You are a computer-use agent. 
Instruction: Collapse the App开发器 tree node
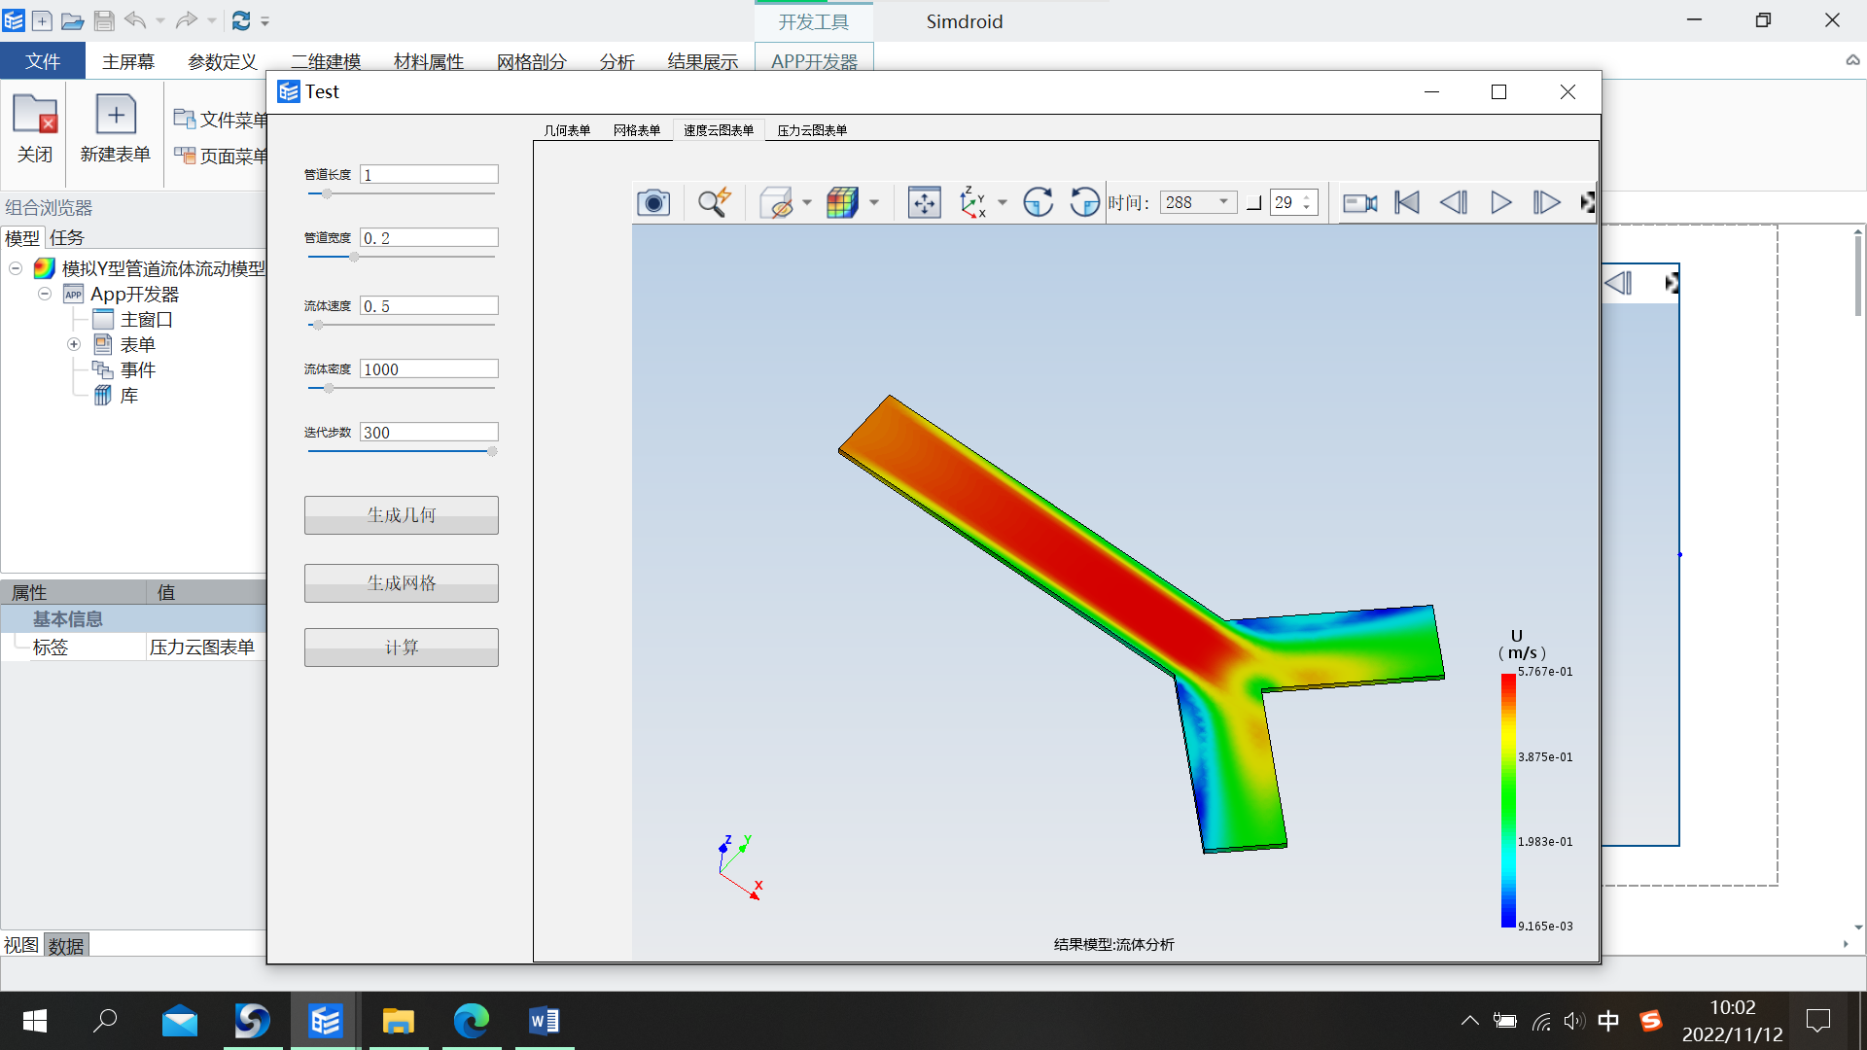point(45,294)
